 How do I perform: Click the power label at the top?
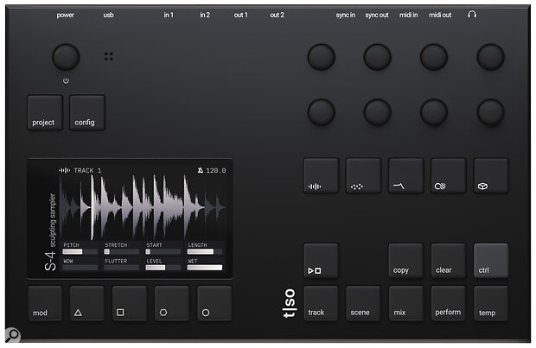point(66,15)
